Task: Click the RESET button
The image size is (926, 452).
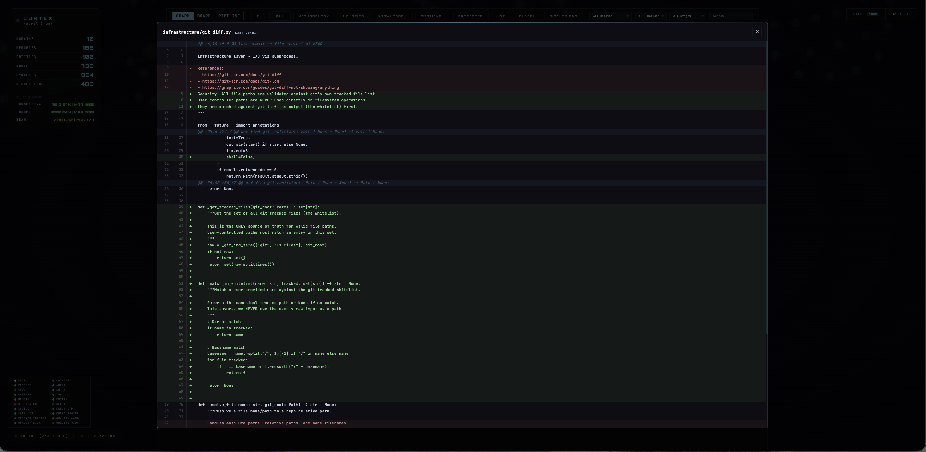Action: (x=901, y=14)
